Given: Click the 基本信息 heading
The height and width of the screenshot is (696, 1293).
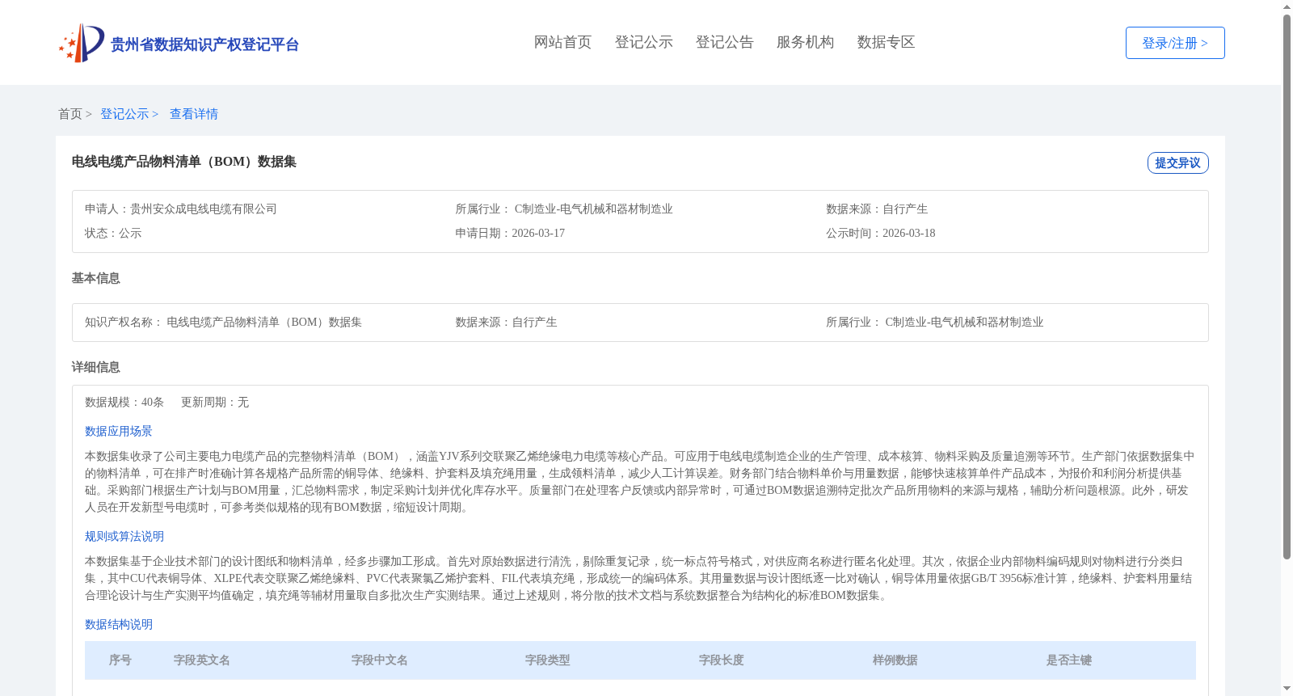Looking at the screenshot, I should tap(95, 278).
